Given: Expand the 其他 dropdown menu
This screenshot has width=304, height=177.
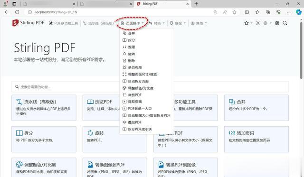Looking at the screenshot, I should tap(199, 23).
